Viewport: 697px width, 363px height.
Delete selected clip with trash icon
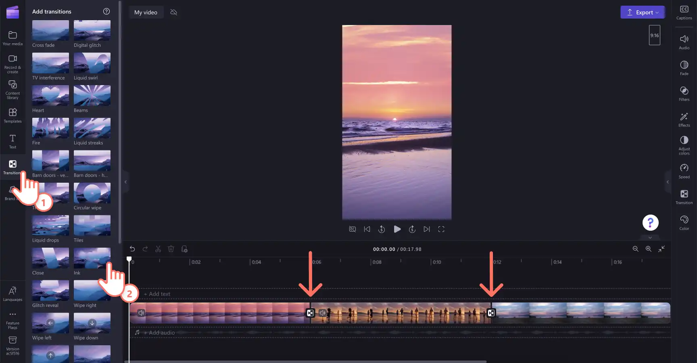tap(171, 249)
